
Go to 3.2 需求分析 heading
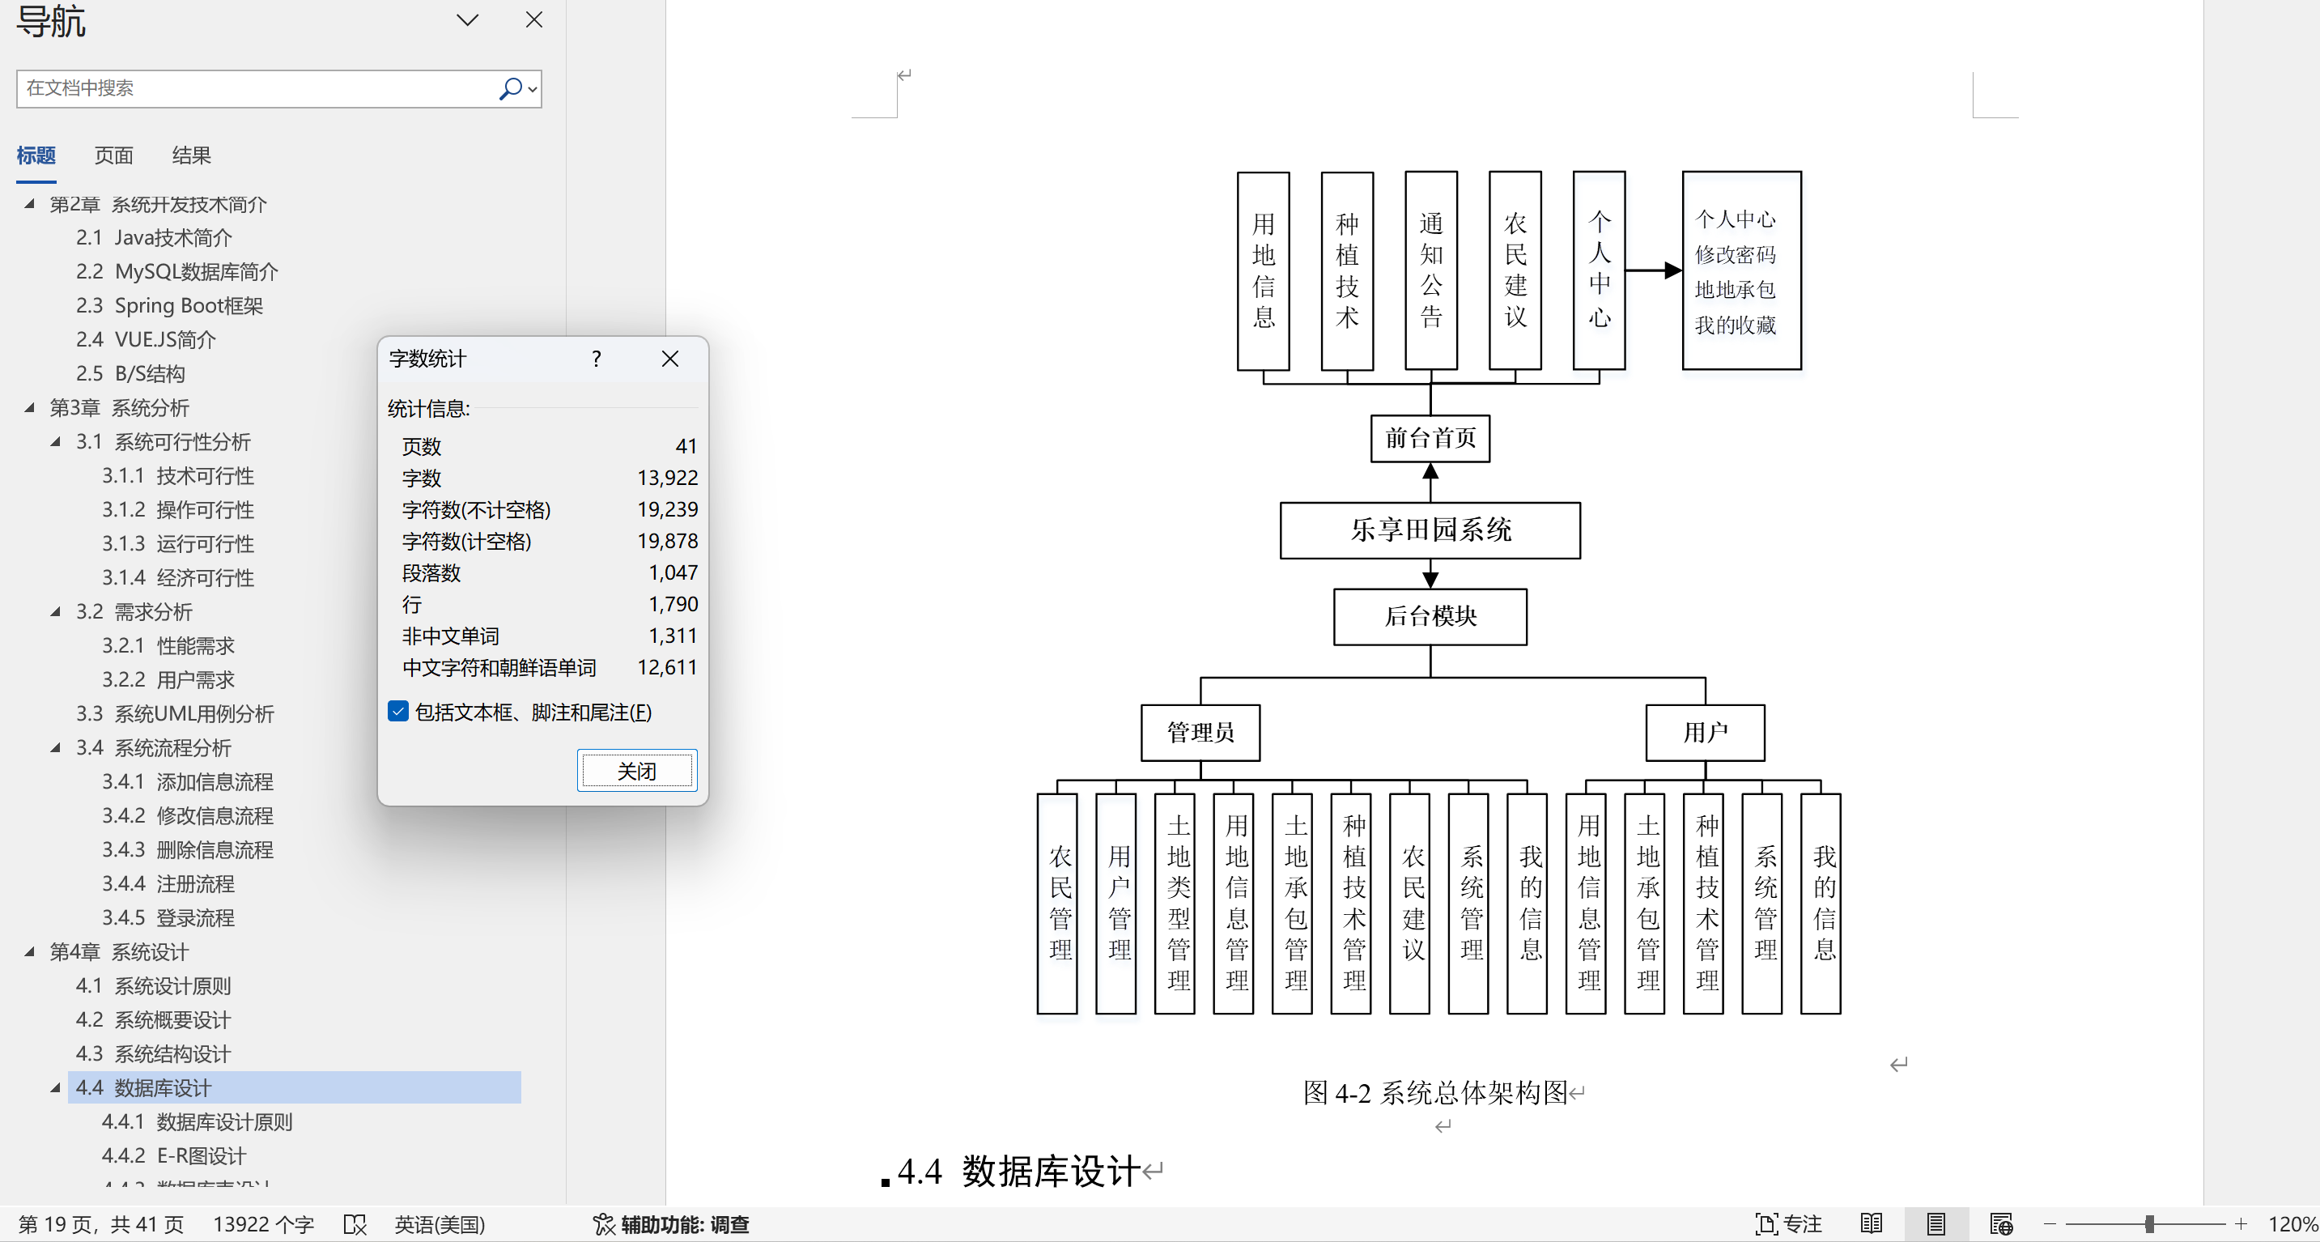(134, 611)
